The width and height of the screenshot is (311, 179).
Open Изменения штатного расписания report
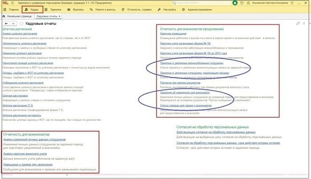coord(22,53)
